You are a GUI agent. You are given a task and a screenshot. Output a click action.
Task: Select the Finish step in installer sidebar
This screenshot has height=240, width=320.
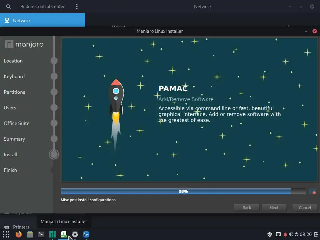pos(10,170)
